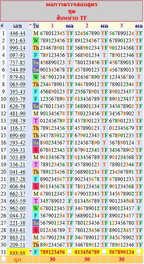Click the pink question mark in row 31
Viewport: 144px width, 264px height.
30,252
